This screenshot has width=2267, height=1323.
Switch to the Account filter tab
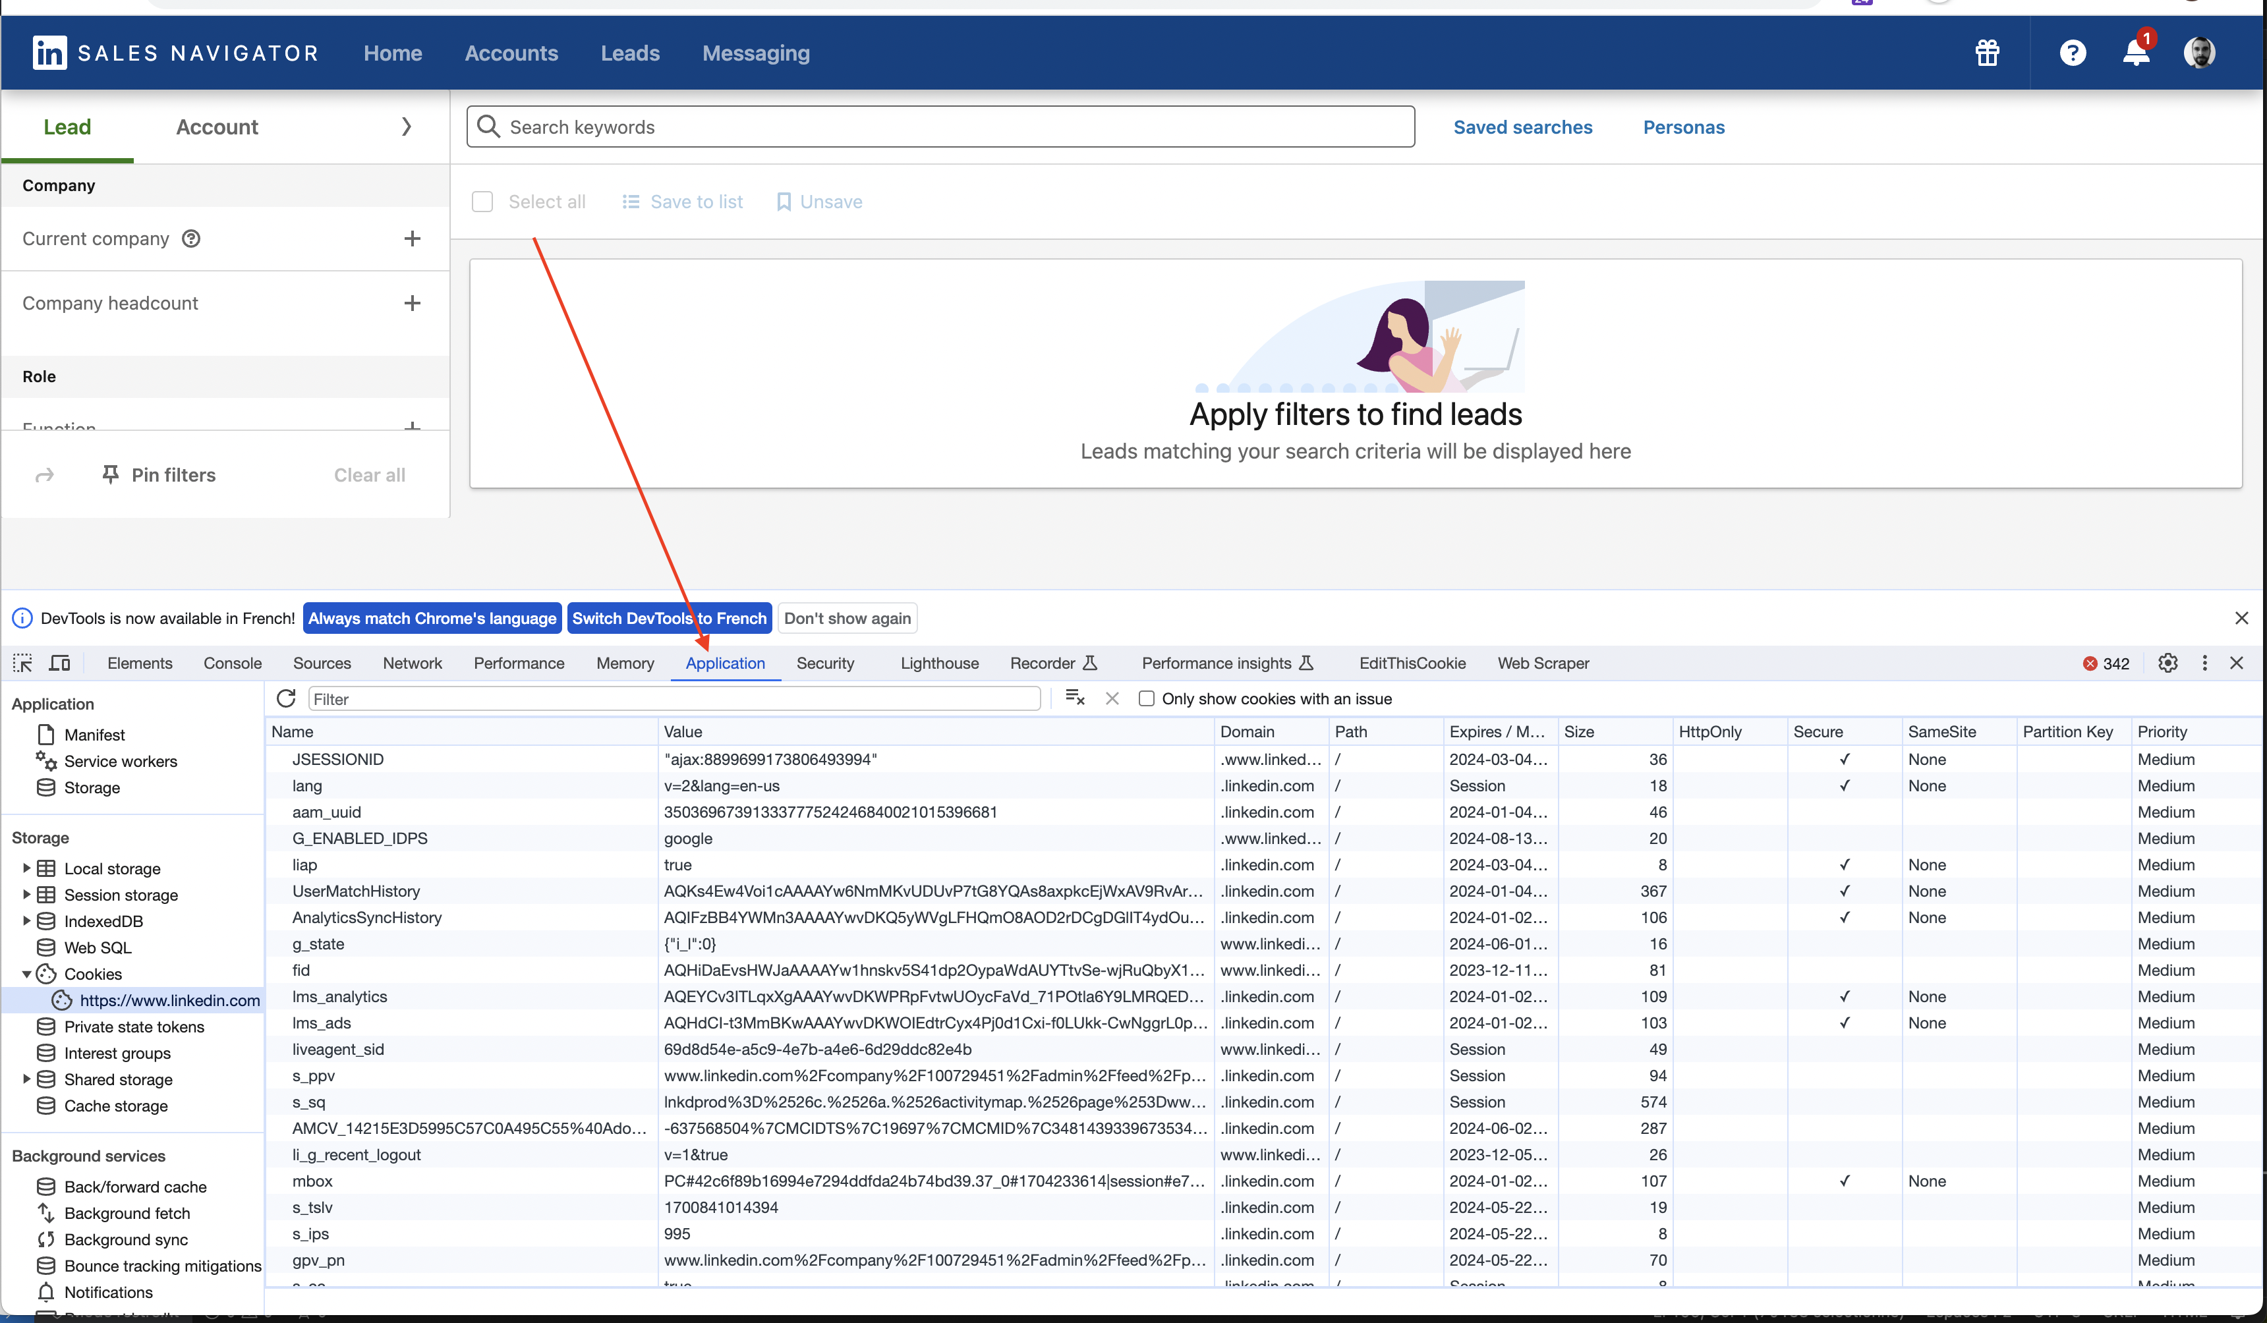217,127
